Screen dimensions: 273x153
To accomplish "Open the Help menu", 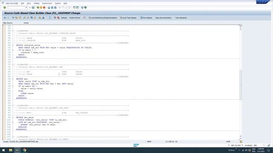I will click(65, 3).
